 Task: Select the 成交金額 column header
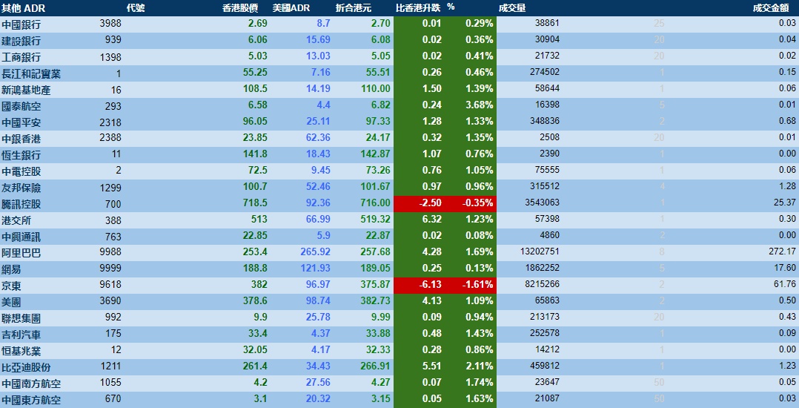click(775, 8)
